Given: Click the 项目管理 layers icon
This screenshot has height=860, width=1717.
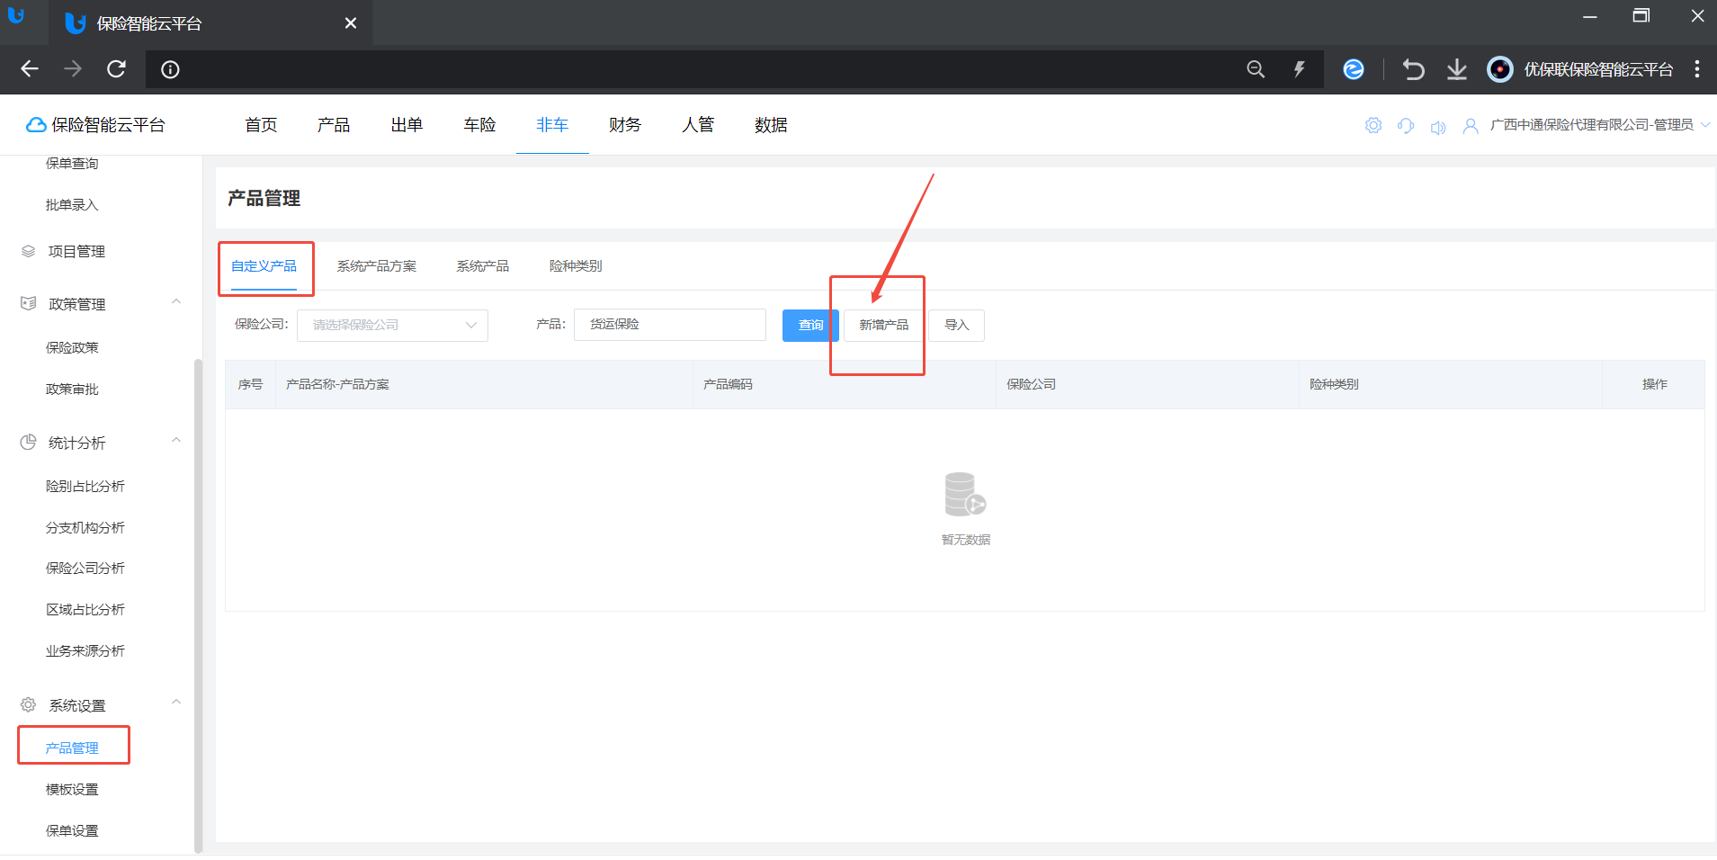Looking at the screenshot, I should [29, 251].
